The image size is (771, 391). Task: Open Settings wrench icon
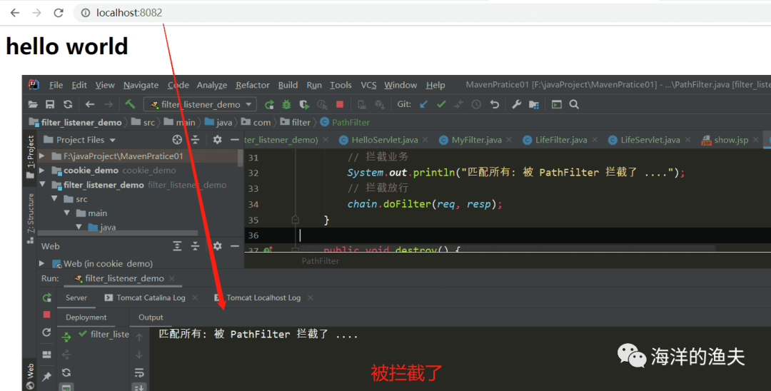click(516, 104)
